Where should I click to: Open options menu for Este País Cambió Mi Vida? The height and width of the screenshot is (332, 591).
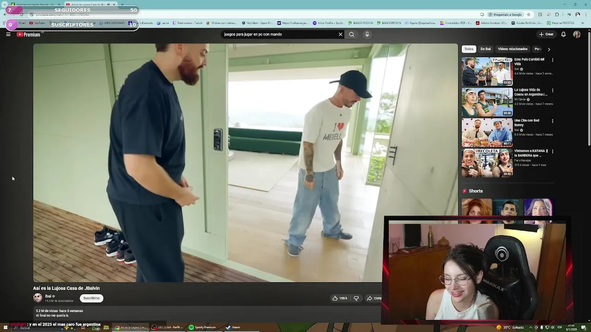pos(552,60)
